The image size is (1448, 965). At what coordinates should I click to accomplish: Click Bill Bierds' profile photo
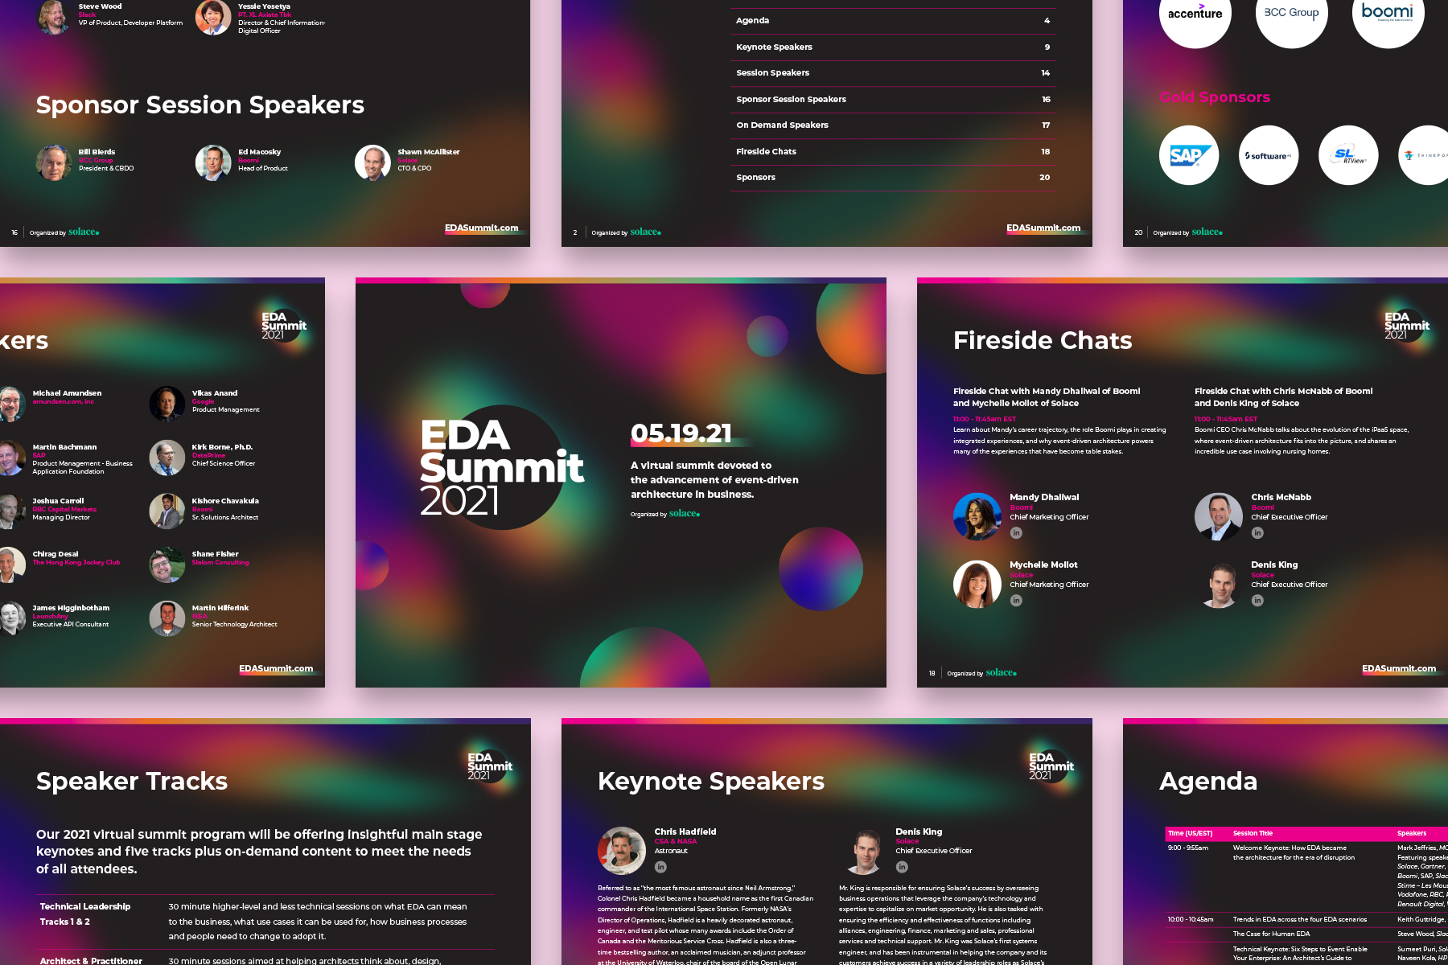[x=54, y=162]
